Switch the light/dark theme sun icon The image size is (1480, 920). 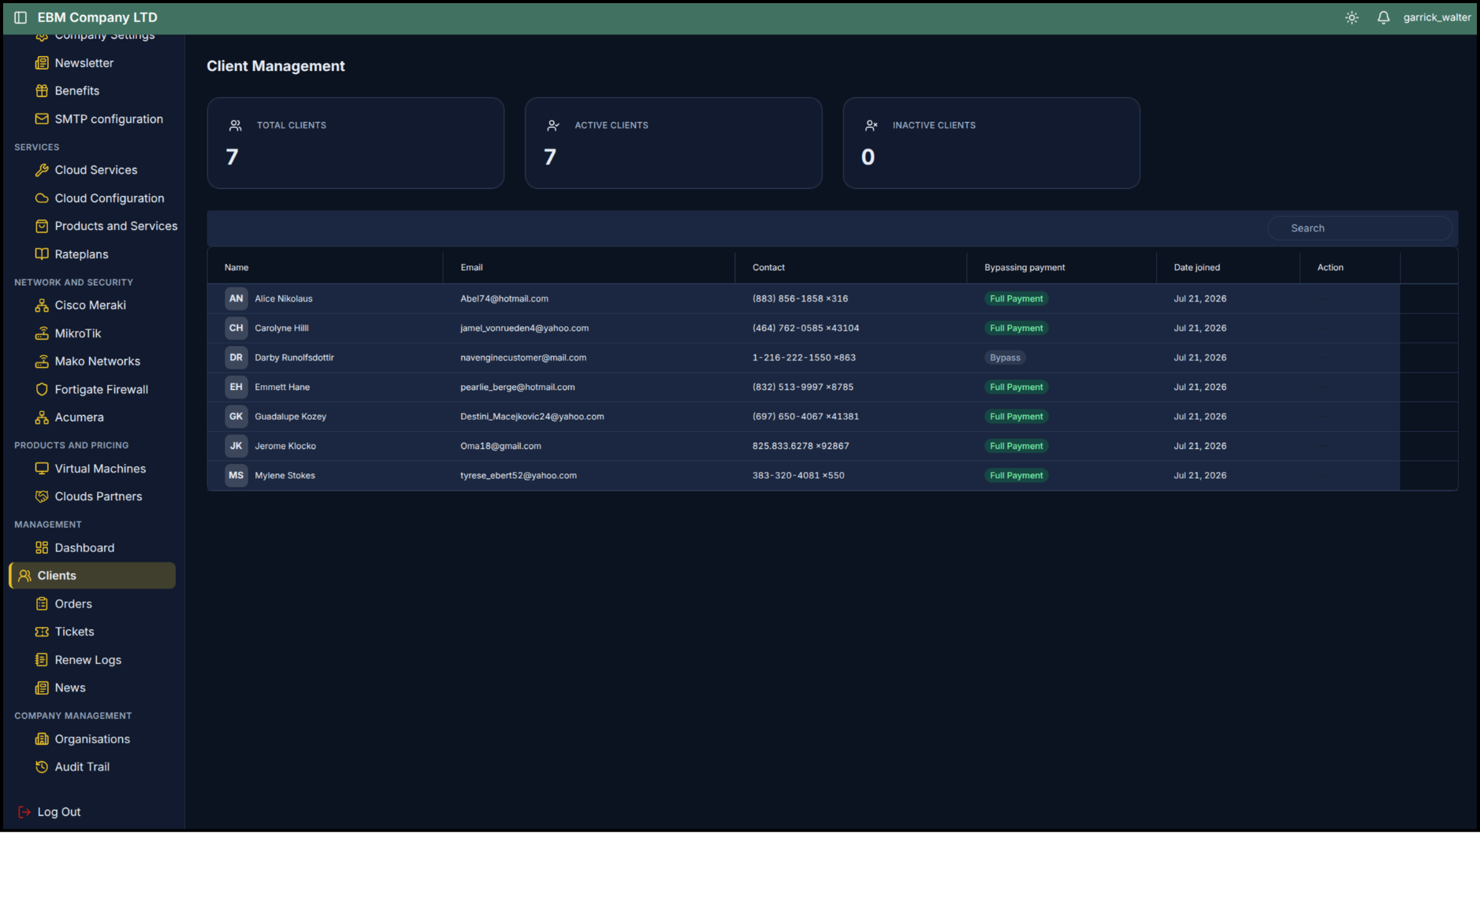pos(1352,17)
